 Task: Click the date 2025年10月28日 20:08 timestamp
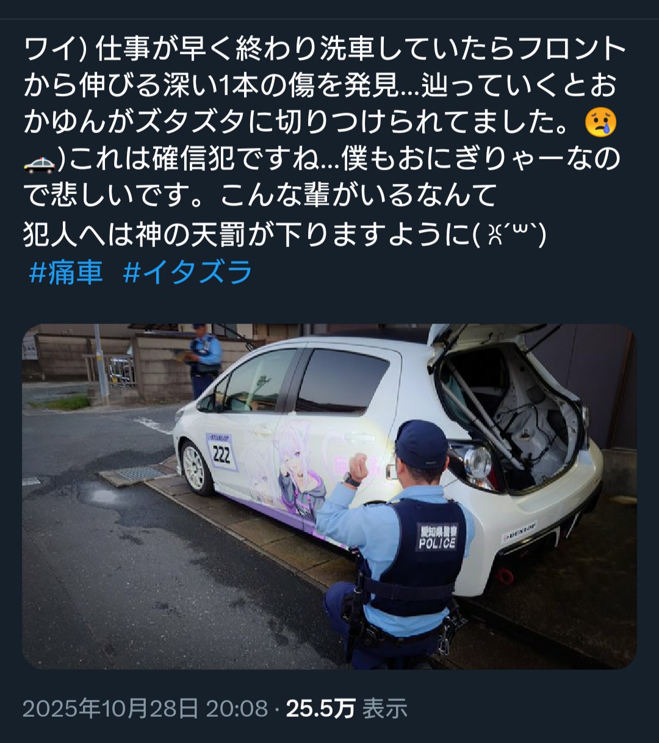(x=145, y=708)
